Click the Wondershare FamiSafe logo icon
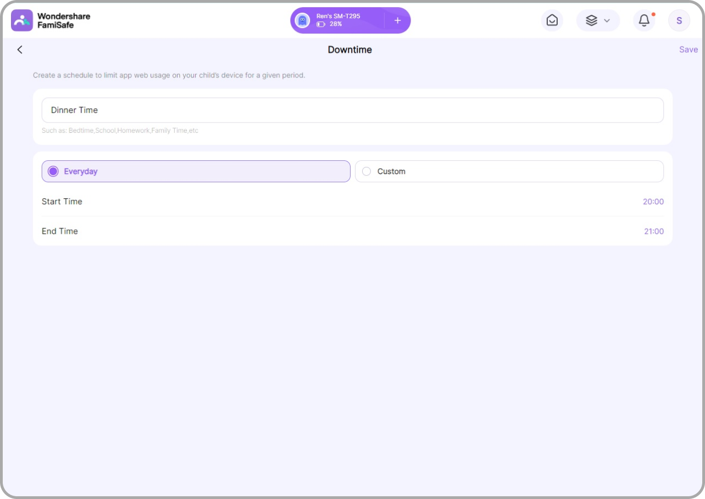The image size is (705, 499). click(22, 20)
